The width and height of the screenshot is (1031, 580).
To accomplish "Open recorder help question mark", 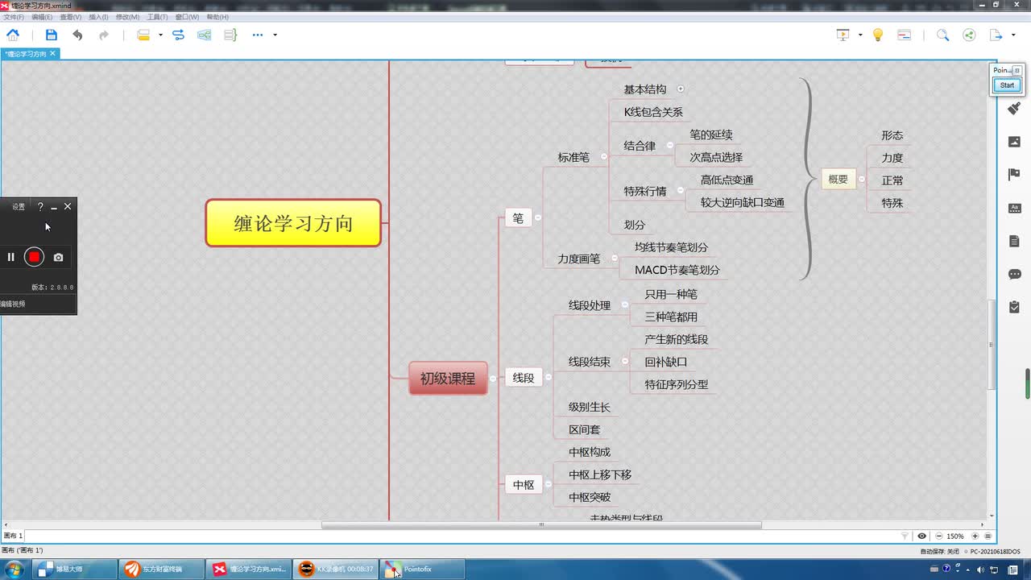I will [40, 207].
